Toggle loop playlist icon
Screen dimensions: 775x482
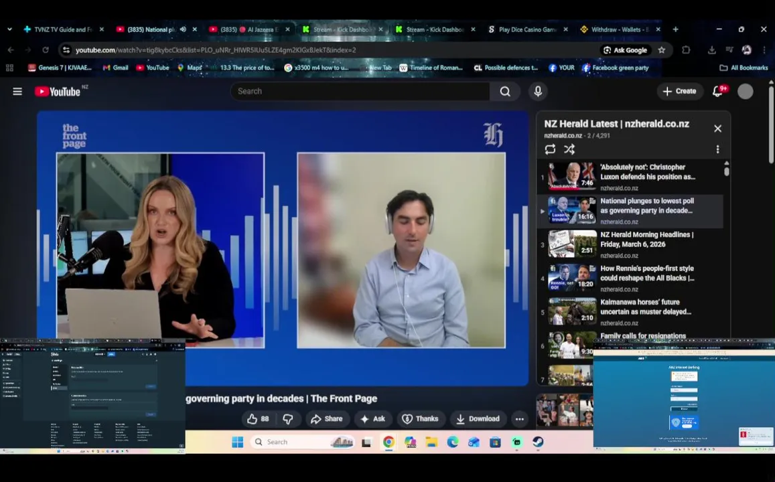[550, 149]
